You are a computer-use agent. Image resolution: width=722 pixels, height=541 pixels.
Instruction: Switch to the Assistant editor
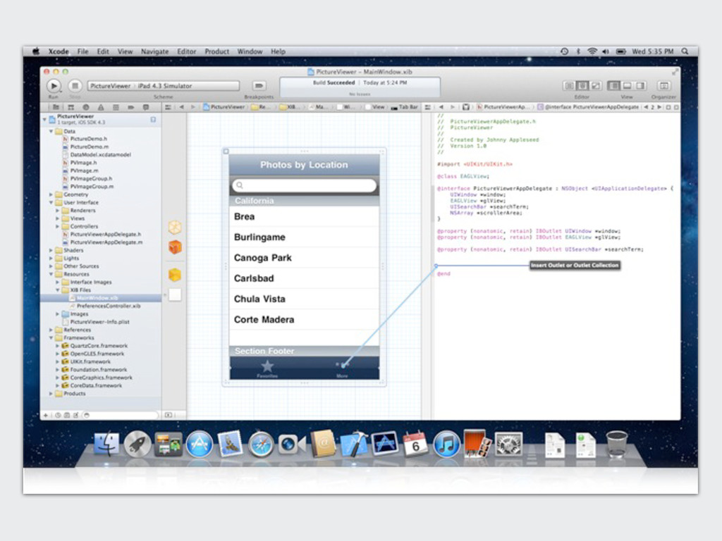582,85
